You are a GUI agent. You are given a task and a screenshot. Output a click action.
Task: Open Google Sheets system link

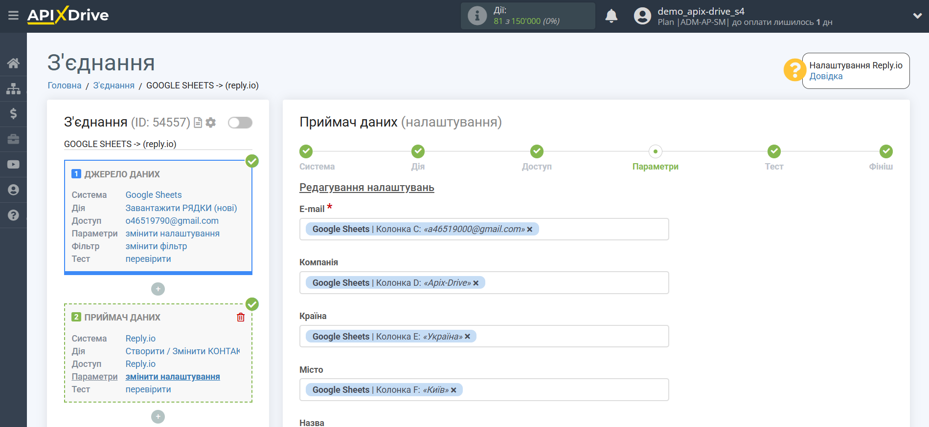coord(154,195)
